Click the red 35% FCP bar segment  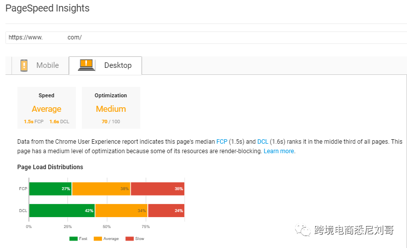click(158, 189)
